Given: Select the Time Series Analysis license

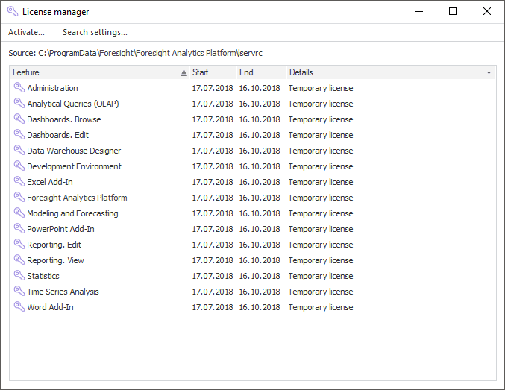Looking at the screenshot, I should click(63, 292).
